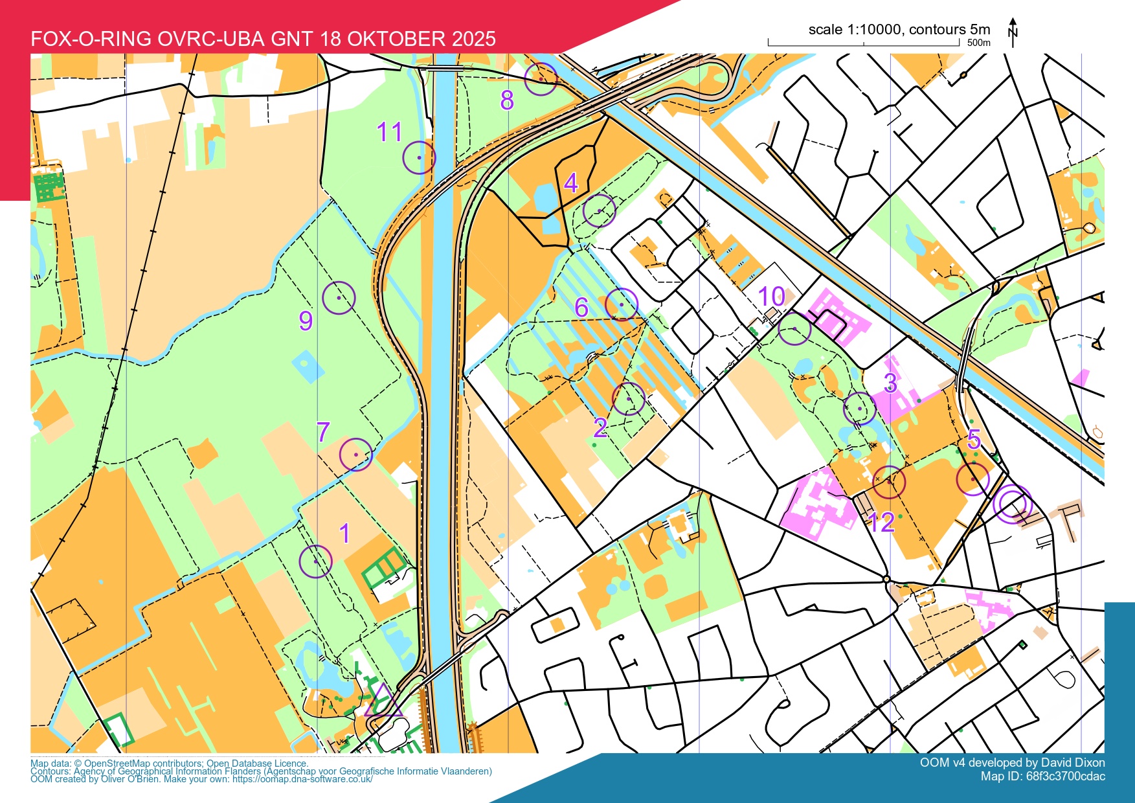Click control circle number 6

pos(622,304)
